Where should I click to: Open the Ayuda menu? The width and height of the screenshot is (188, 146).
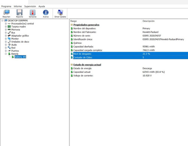[42, 6]
